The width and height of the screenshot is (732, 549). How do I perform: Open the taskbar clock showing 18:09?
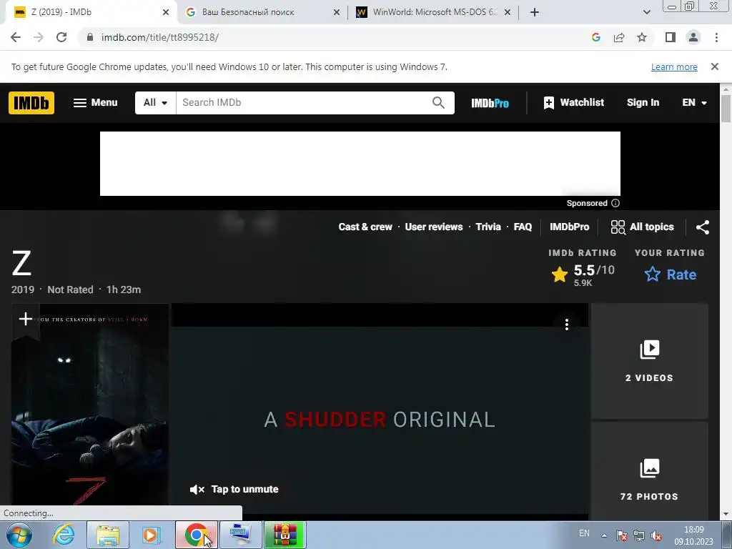coord(693,535)
